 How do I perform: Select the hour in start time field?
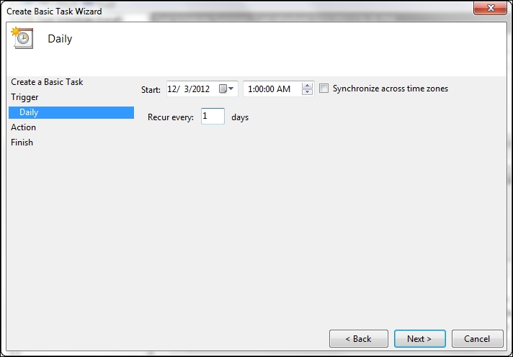coord(249,89)
